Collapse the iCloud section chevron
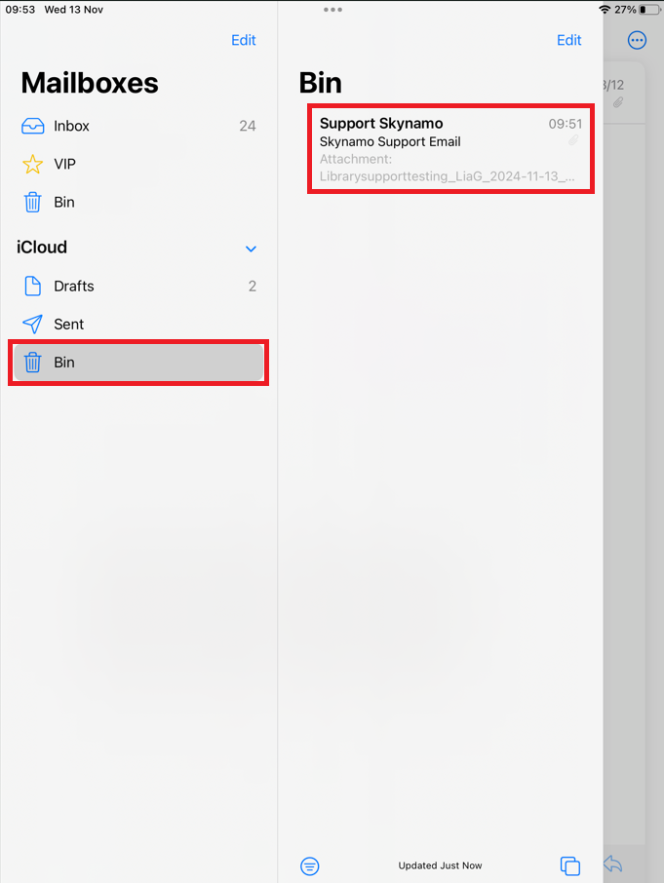 (251, 249)
